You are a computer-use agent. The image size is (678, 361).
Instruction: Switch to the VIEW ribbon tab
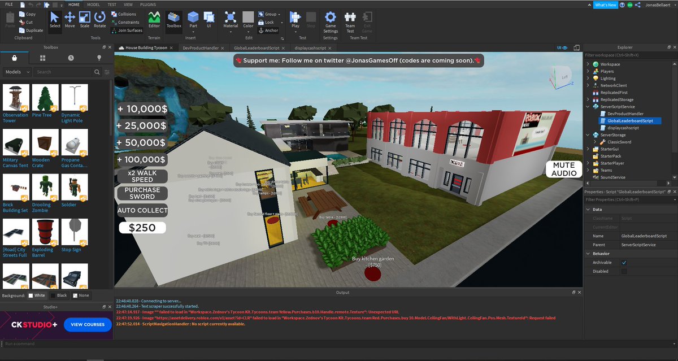pos(128,5)
